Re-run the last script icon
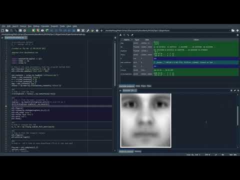This screenshot has height=180, width=240. click(x=47, y=30)
